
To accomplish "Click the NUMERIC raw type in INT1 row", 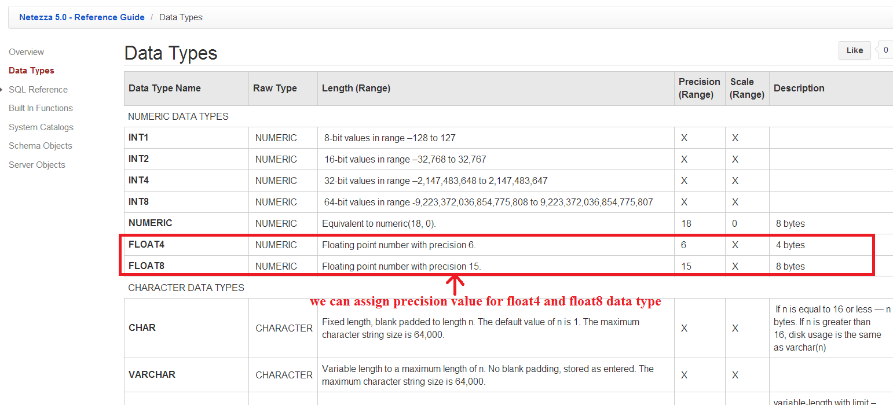I will (x=276, y=138).
